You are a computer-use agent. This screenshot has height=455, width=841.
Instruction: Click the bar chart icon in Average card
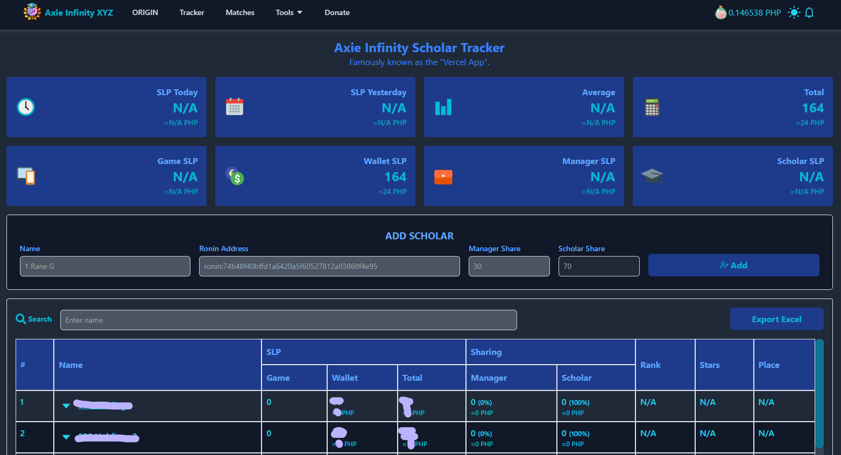tap(443, 107)
